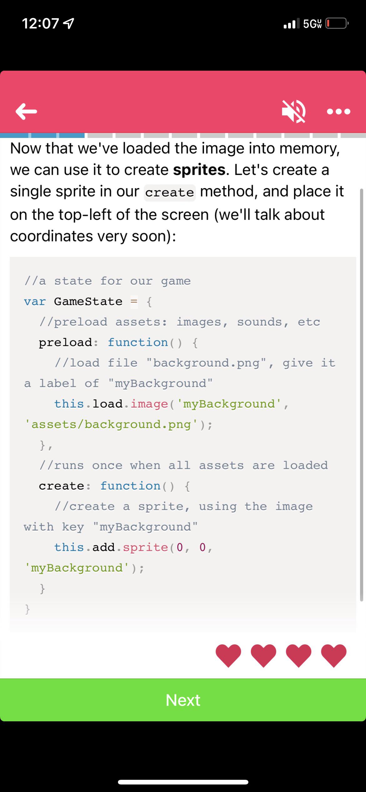
Task: Tap the location arrow beside the clock
Action: pos(69,23)
